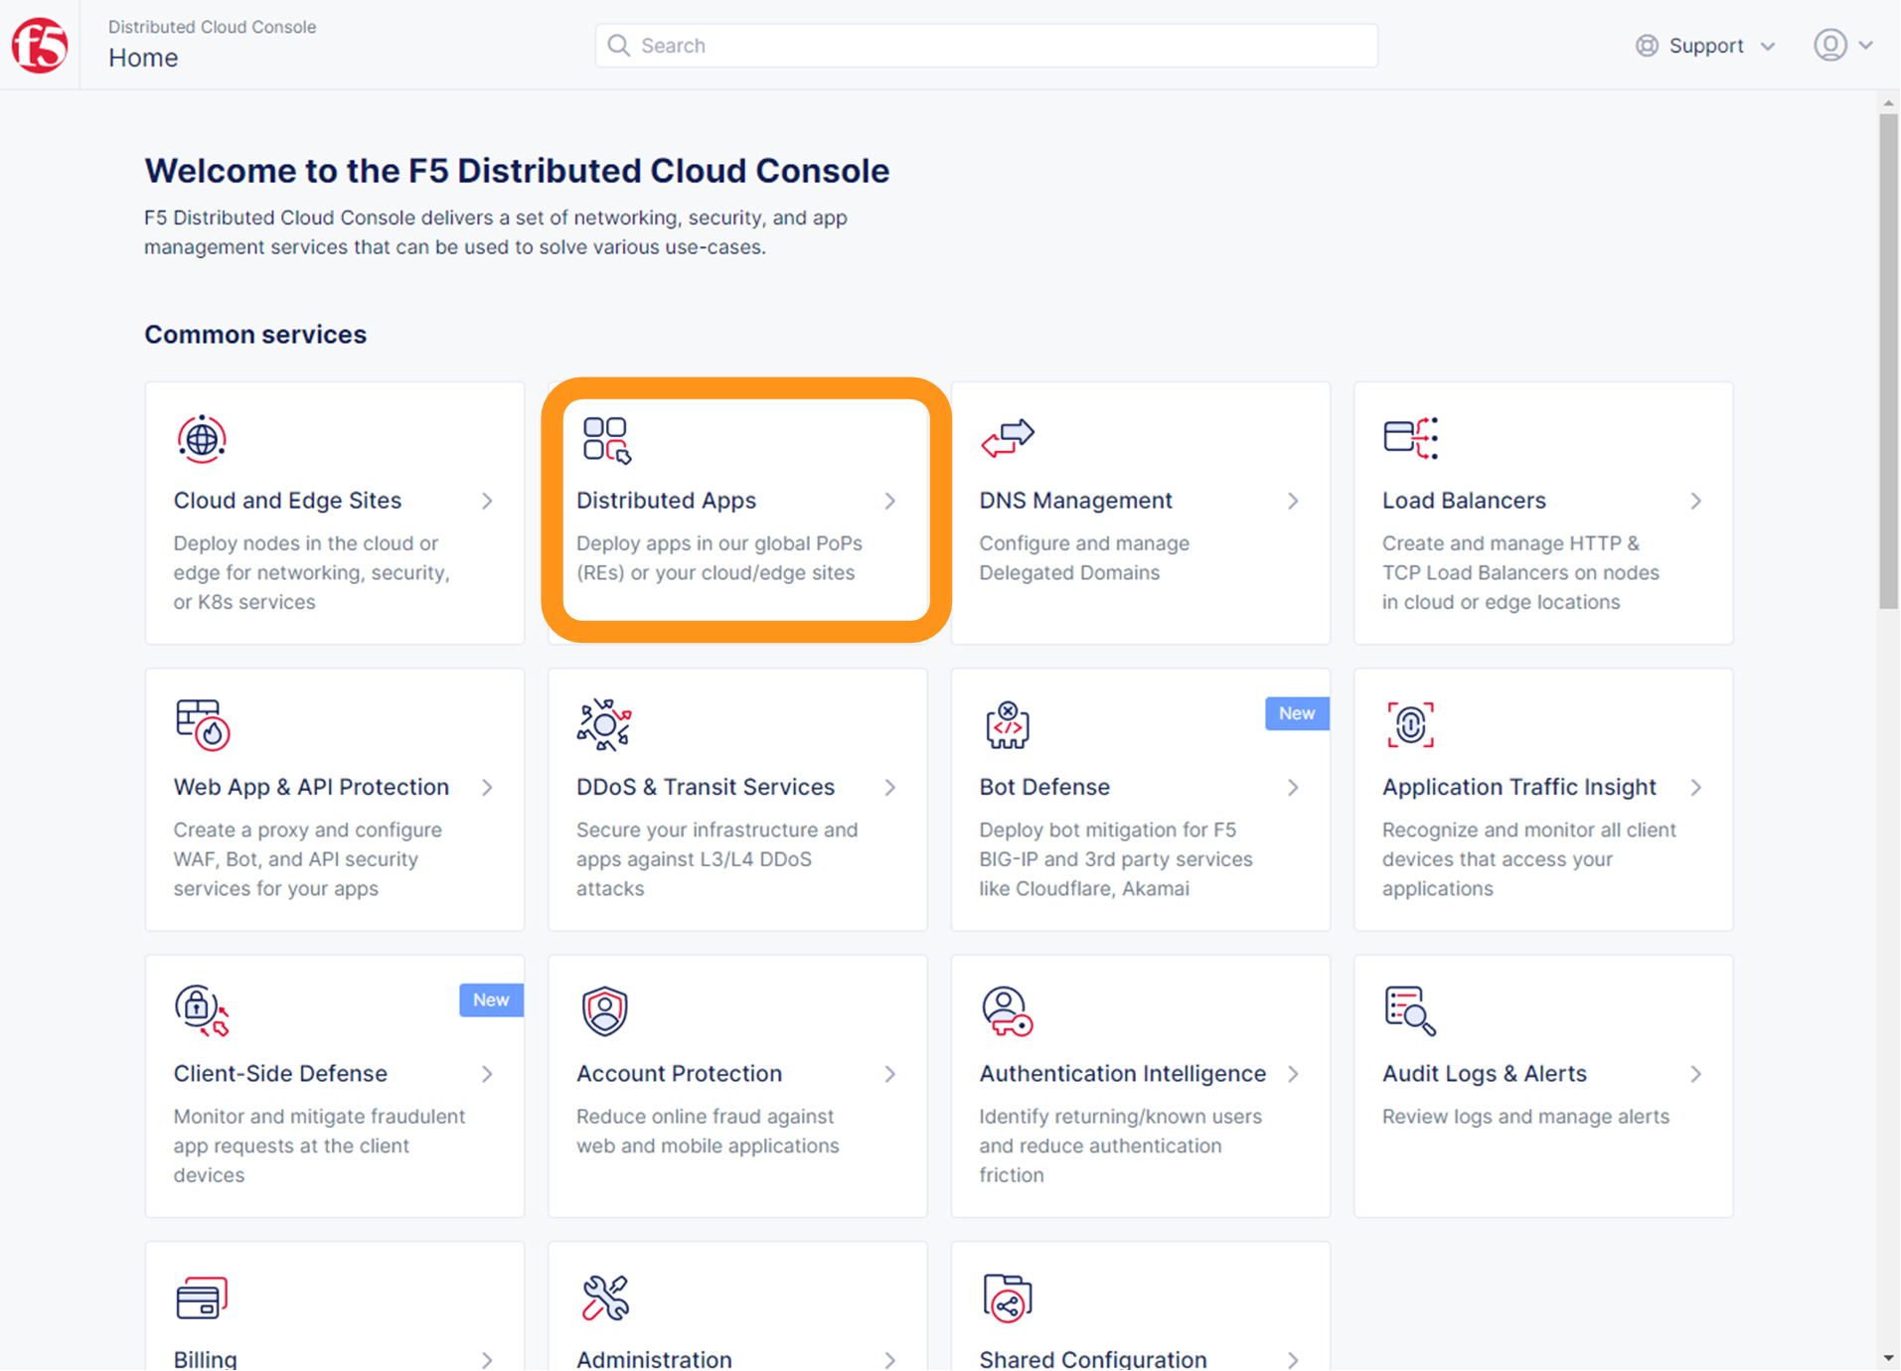This screenshot has width=1901, height=1371.
Task: Click the chevron next to DDoS & Transit Services
Action: (890, 788)
